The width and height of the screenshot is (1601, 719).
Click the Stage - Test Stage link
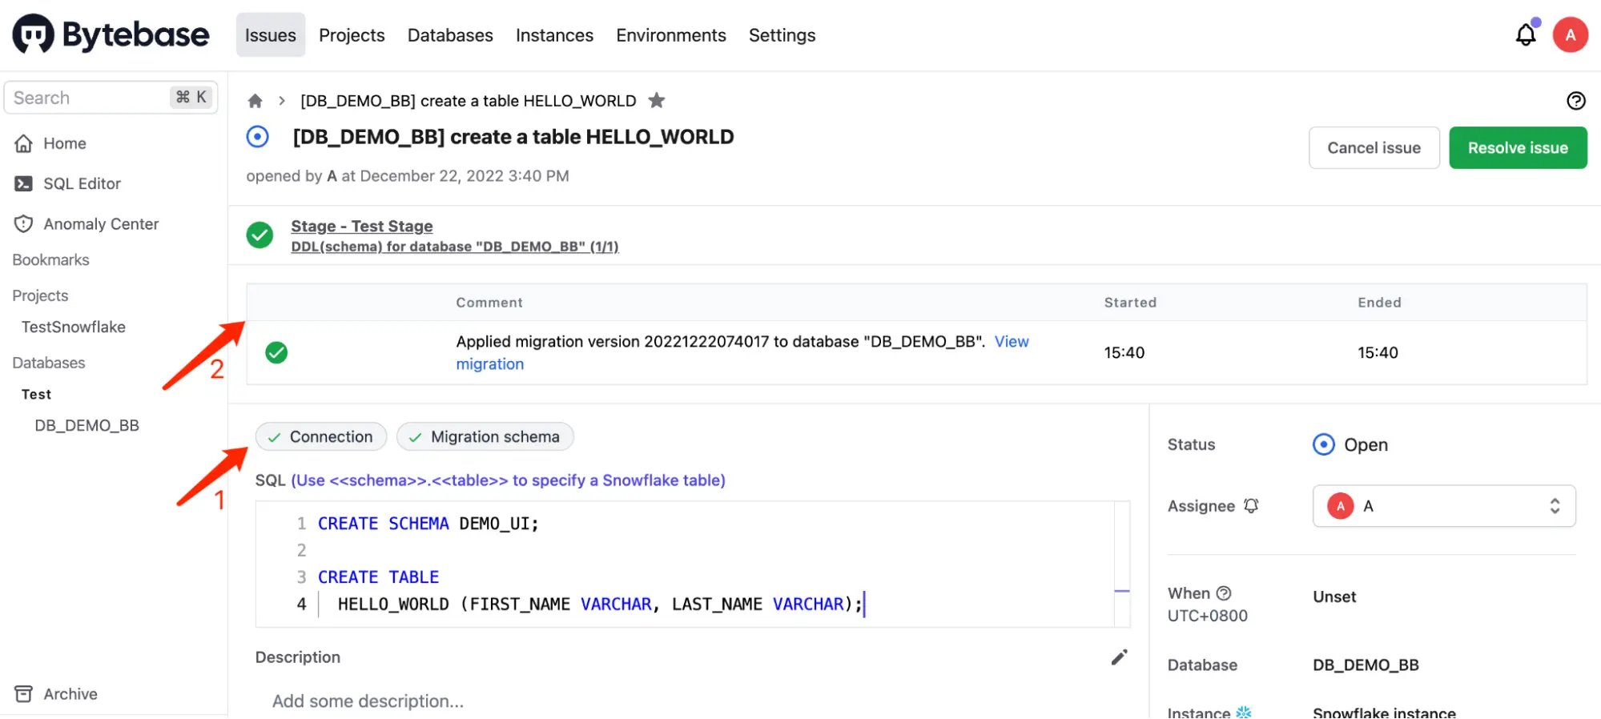362,227
